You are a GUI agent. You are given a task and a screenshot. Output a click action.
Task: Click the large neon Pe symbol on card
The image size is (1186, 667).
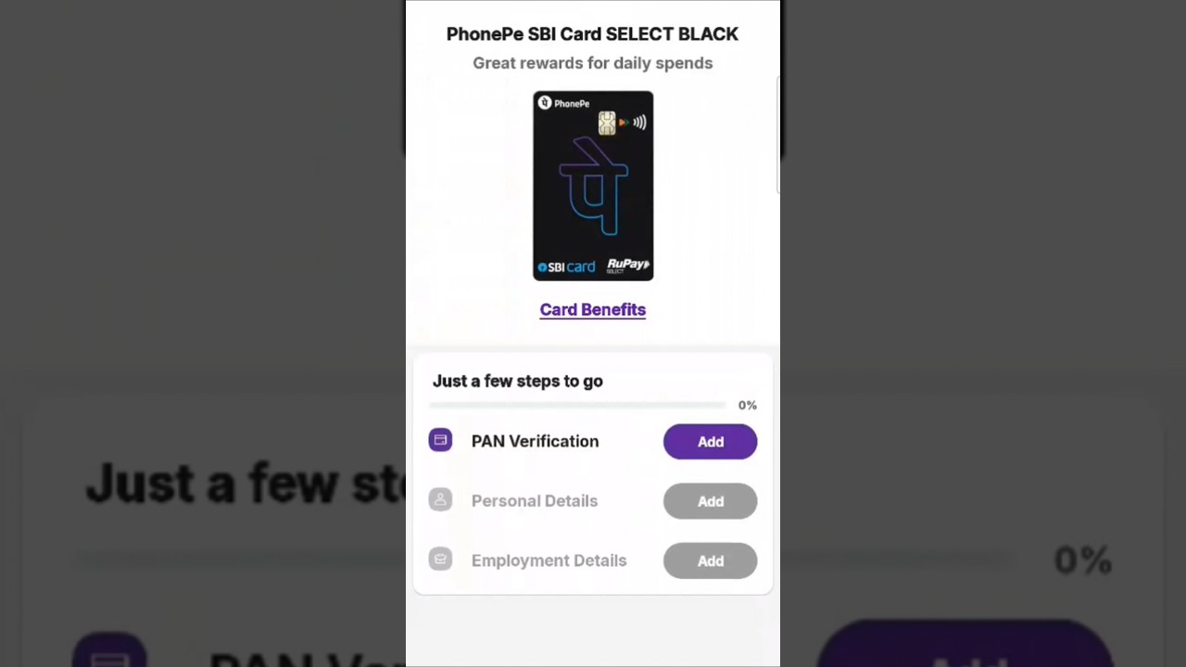click(594, 186)
